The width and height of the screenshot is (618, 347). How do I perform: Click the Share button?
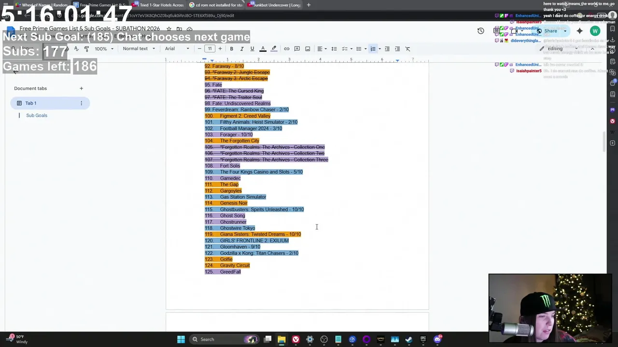tap(547, 31)
